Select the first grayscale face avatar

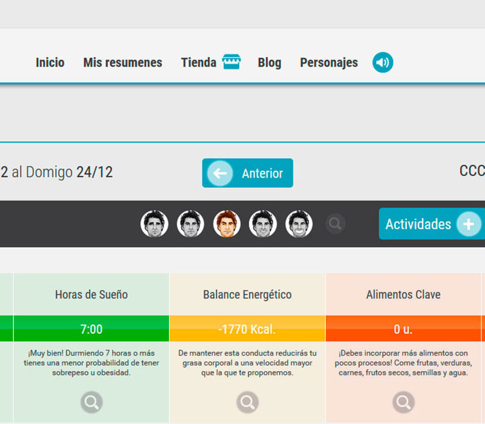154,224
